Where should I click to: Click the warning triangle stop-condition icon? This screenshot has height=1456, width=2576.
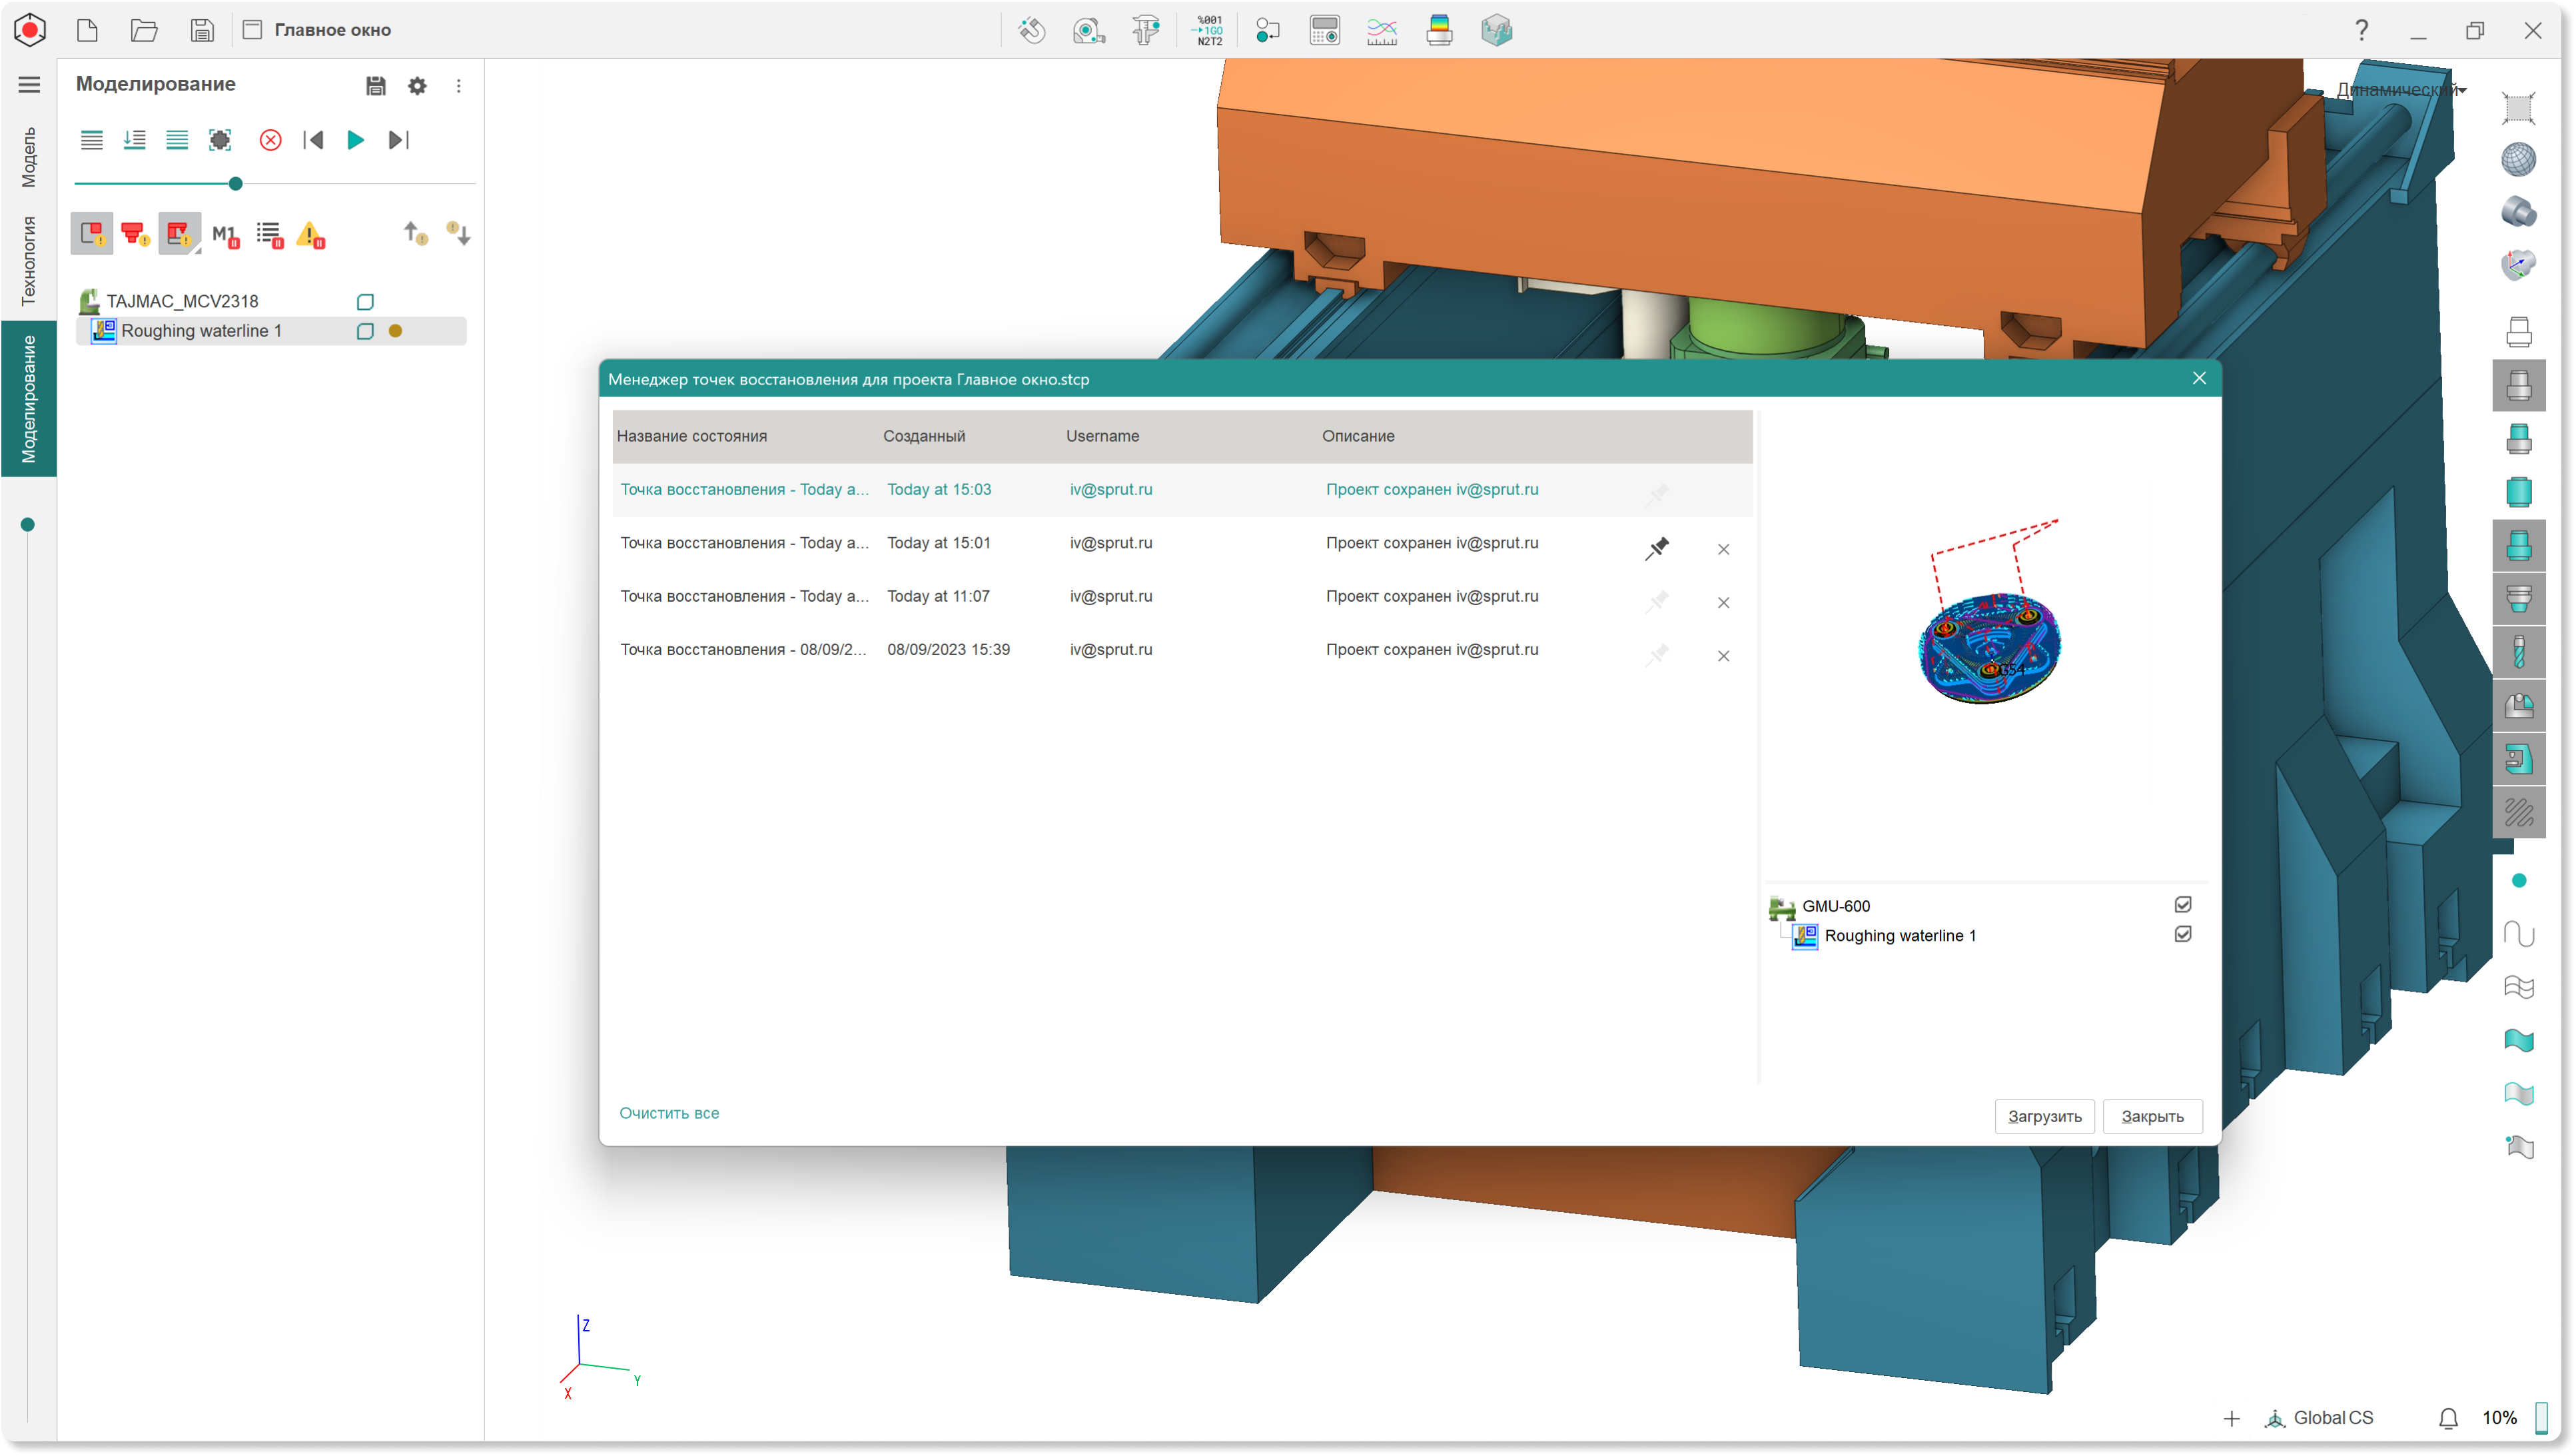coord(311,235)
